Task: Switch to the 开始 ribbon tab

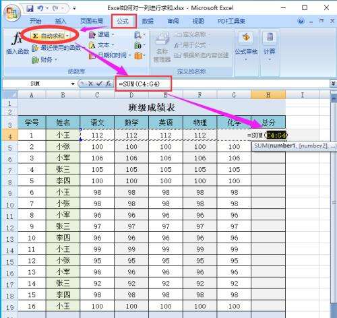Action: pyautogui.click(x=36, y=21)
